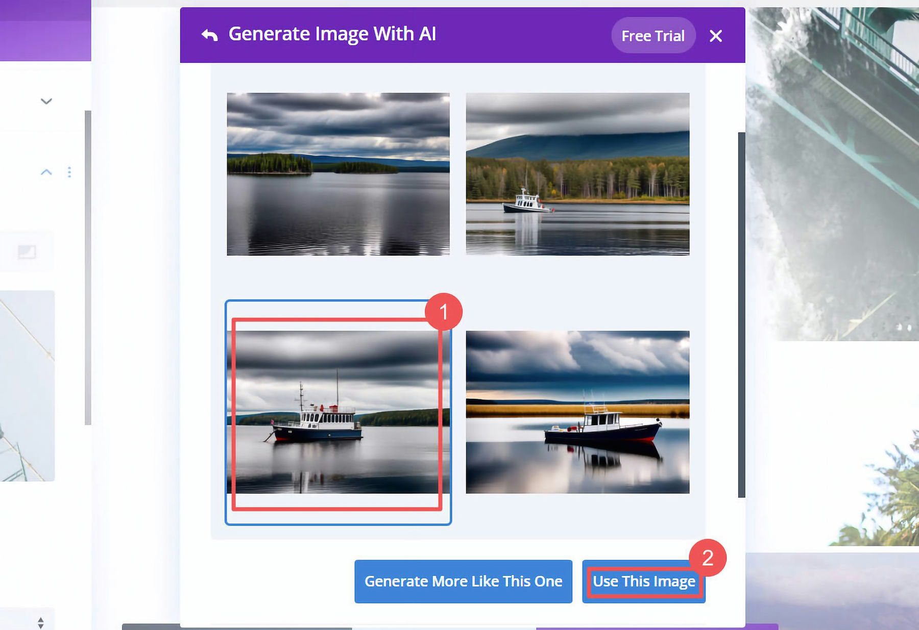919x630 pixels.
Task: Select the top-left lake landscape image
Action: [x=338, y=173]
